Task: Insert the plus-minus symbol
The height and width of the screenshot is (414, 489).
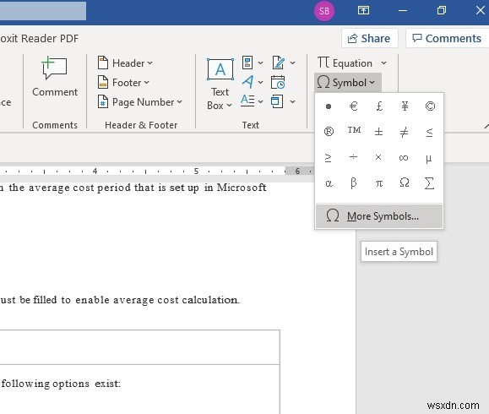Action: click(379, 132)
